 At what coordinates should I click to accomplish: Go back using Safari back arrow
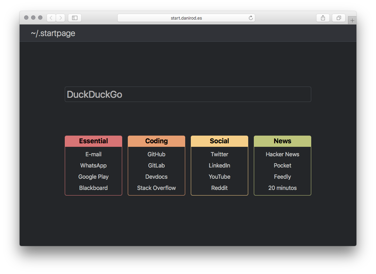[51, 18]
